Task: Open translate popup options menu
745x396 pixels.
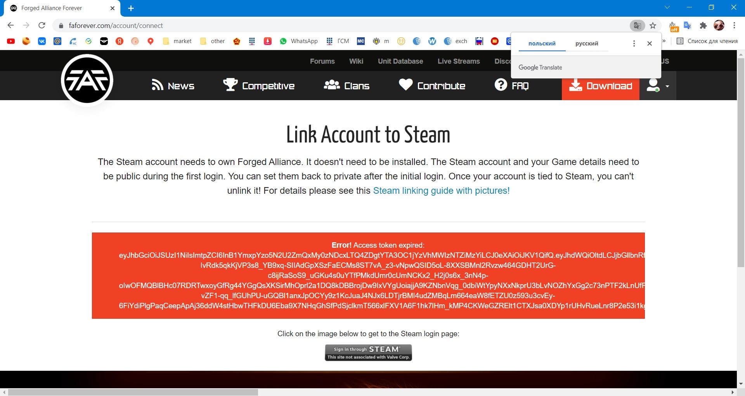Action: [634, 43]
